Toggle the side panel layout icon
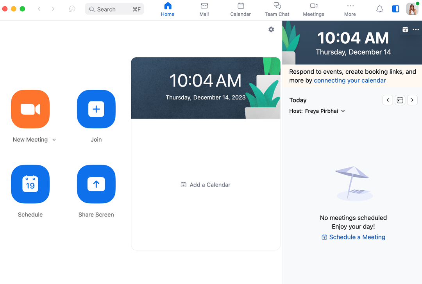This screenshot has width=422, height=284. [395, 9]
